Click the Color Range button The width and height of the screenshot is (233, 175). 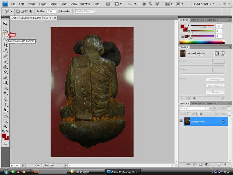pos(215,86)
